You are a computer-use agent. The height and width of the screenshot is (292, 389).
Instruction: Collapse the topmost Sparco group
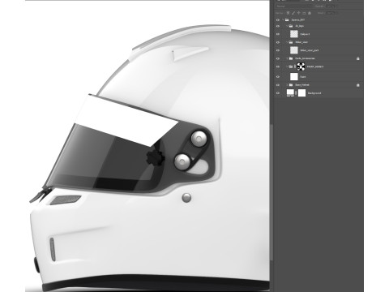[x=284, y=19]
